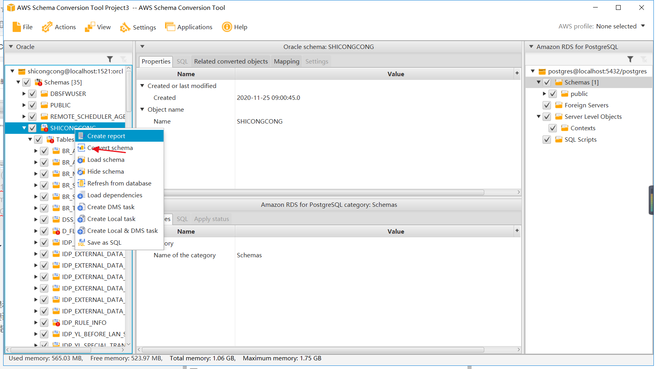Click the Create DMS task icon
Viewport: 657px width, 369px height.
(x=81, y=207)
